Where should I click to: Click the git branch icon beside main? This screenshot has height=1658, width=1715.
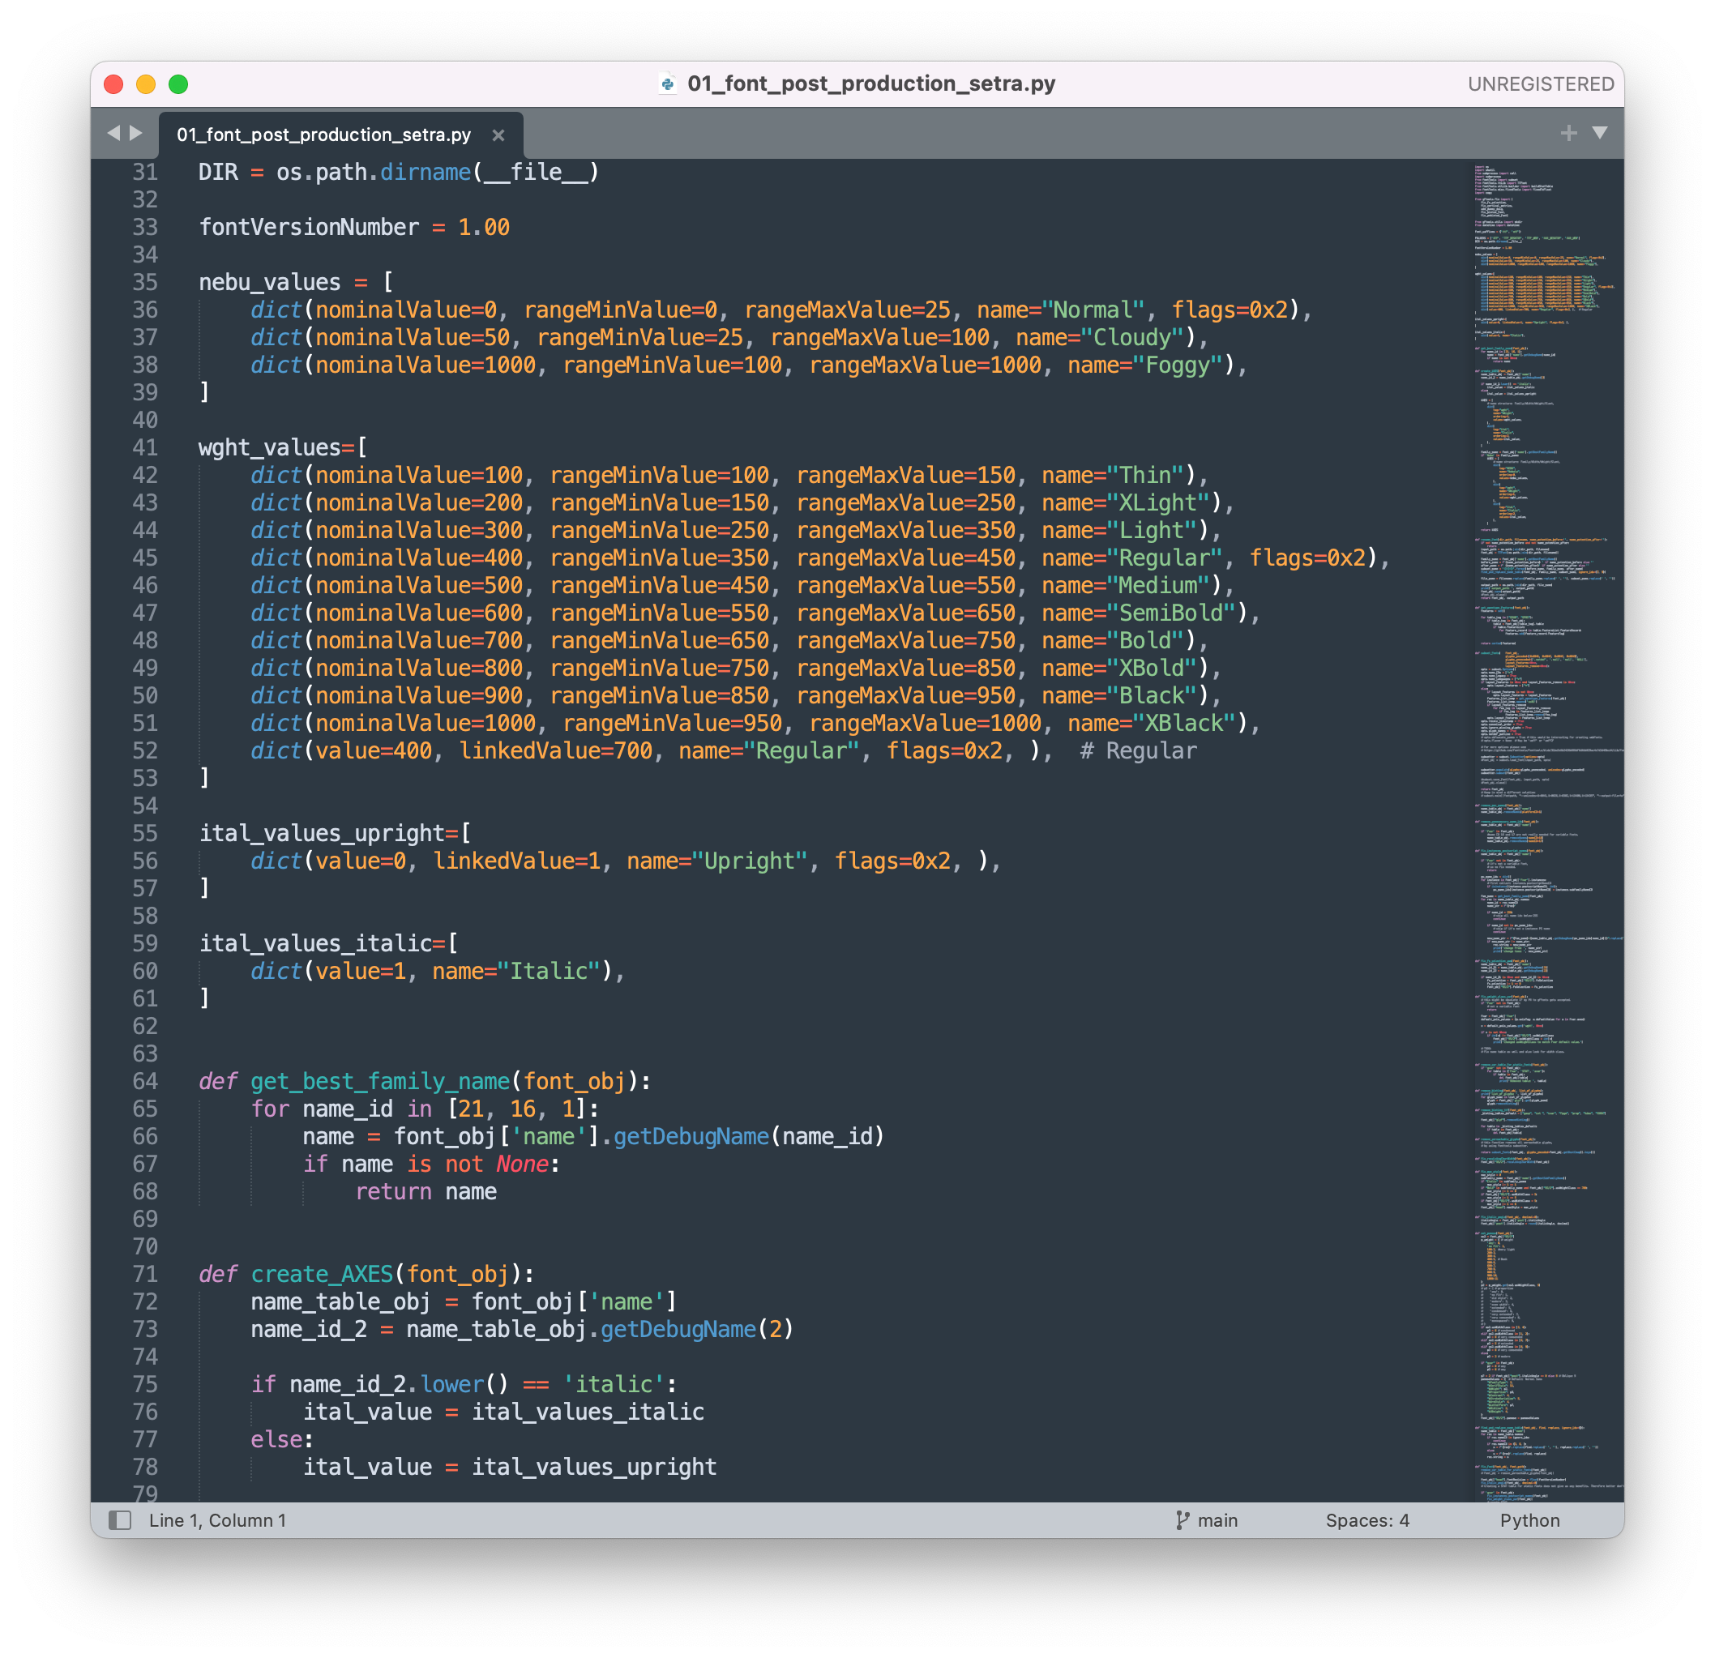point(1183,1519)
